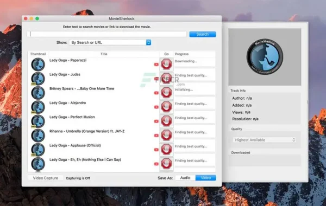Sort by the Title column header

(x=104, y=54)
